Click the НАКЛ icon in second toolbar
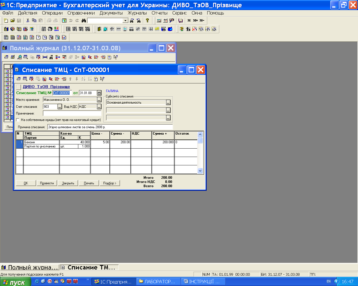 pyautogui.click(x=81, y=29)
